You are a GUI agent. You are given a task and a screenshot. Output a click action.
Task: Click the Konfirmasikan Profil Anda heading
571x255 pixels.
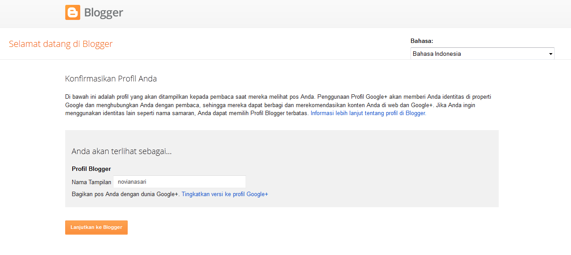click(111, 79)
